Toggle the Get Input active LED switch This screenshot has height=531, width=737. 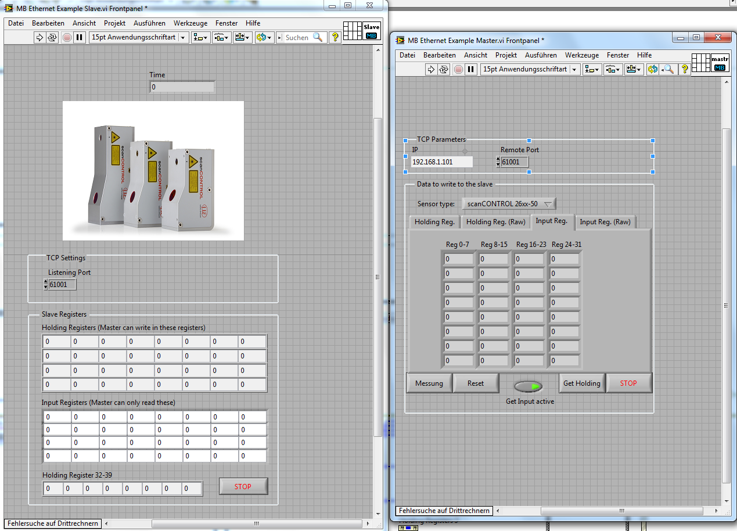pyautogui.click(x=528, y=386)
